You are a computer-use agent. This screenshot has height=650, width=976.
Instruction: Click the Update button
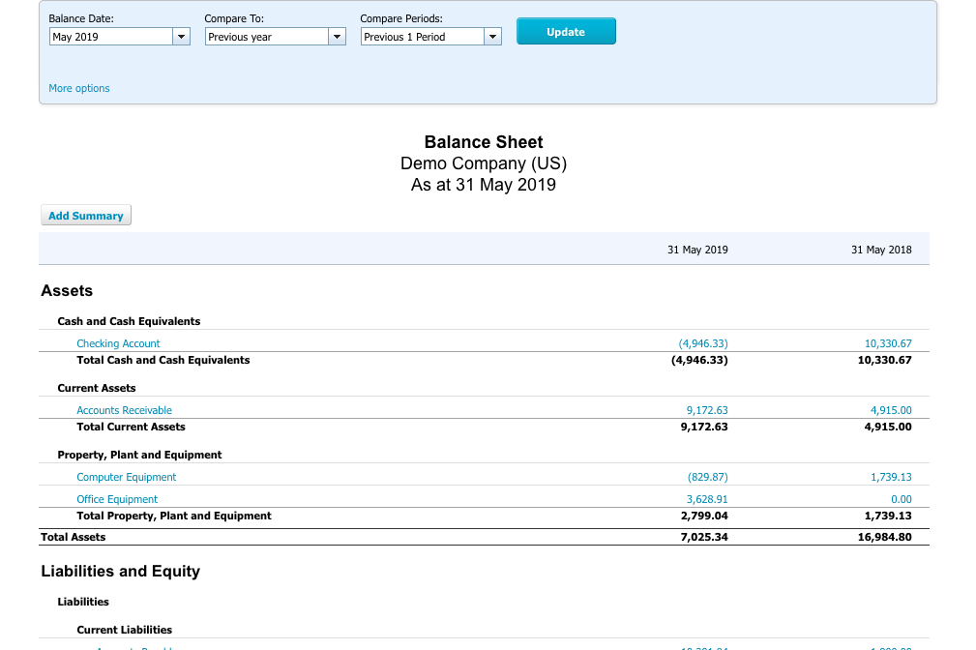[566, 31]
